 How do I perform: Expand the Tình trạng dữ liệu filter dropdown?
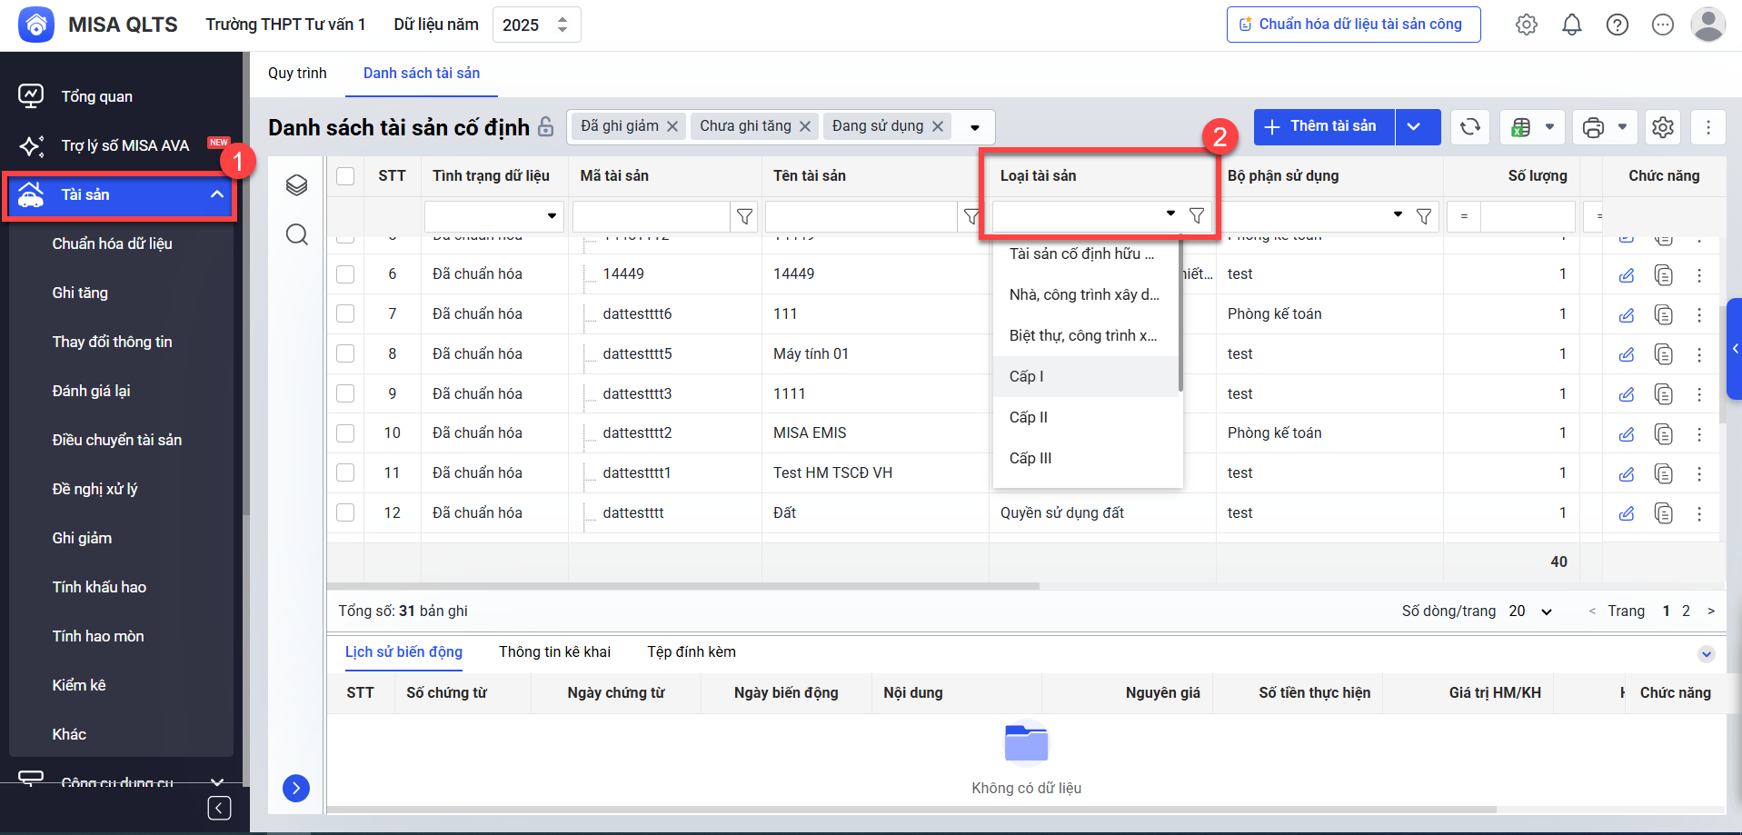tap(551, 216)
